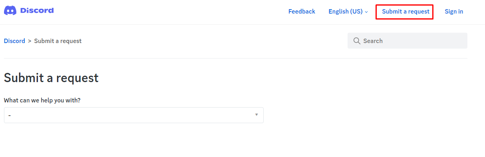Open the Feedback link
The width and height of the screenshot is (485, 157).
[302, 12]
